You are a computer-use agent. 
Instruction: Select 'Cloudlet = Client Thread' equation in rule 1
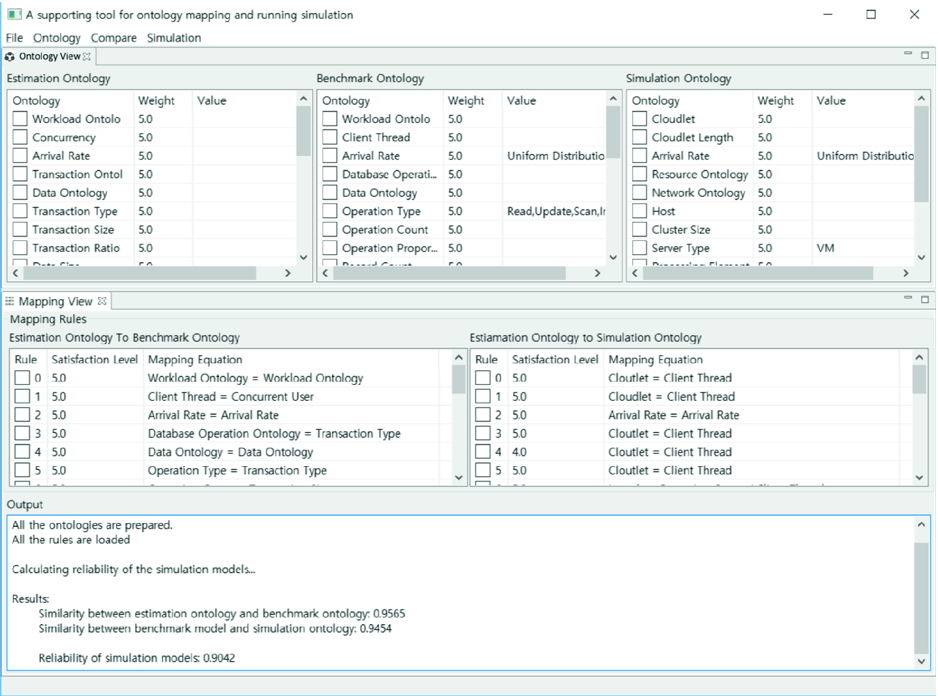coord(671,396)
